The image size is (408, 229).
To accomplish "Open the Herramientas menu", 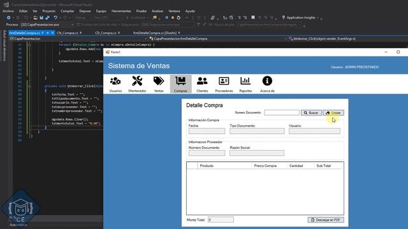I will point(121,11).
